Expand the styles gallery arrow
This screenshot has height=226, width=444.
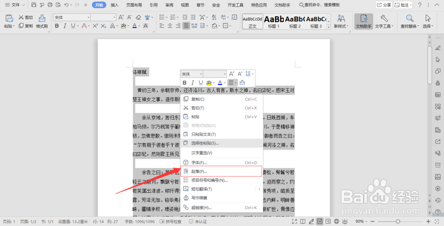point(329,27)
